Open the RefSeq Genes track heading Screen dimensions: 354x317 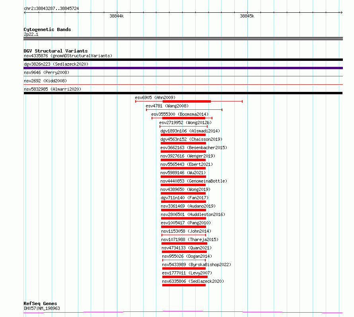pyautogui.click(x=40, y=303)
